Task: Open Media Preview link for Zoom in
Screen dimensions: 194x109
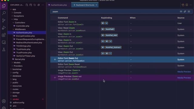Action: coord(184,72)
